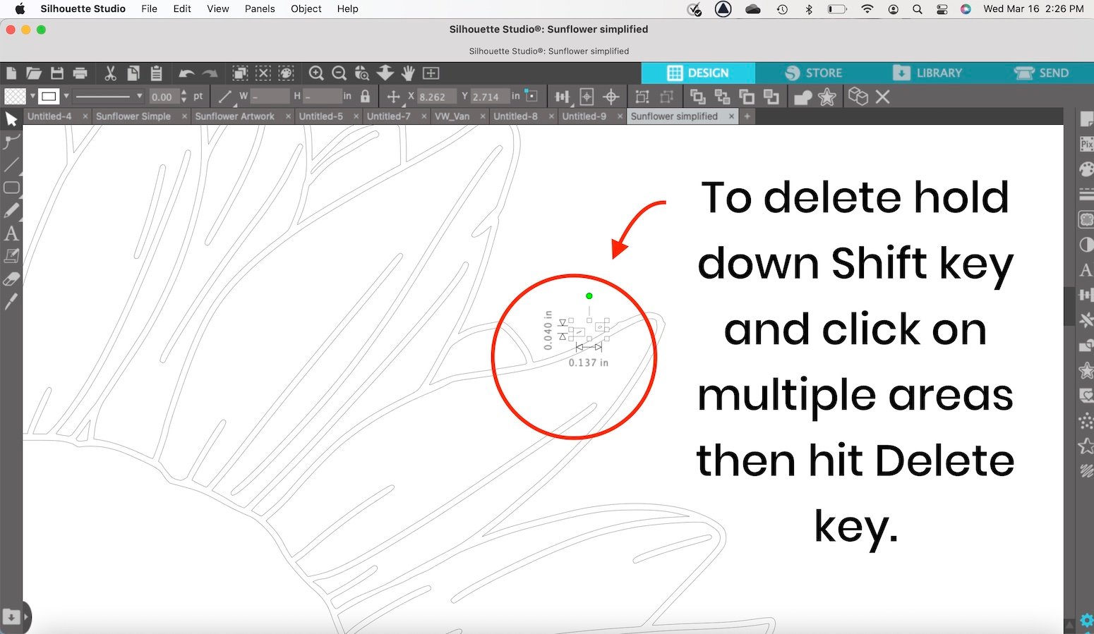Open Offset star icon in toolbar
The height and width of the screenshot is (634, 1094).
click(827, 97)
